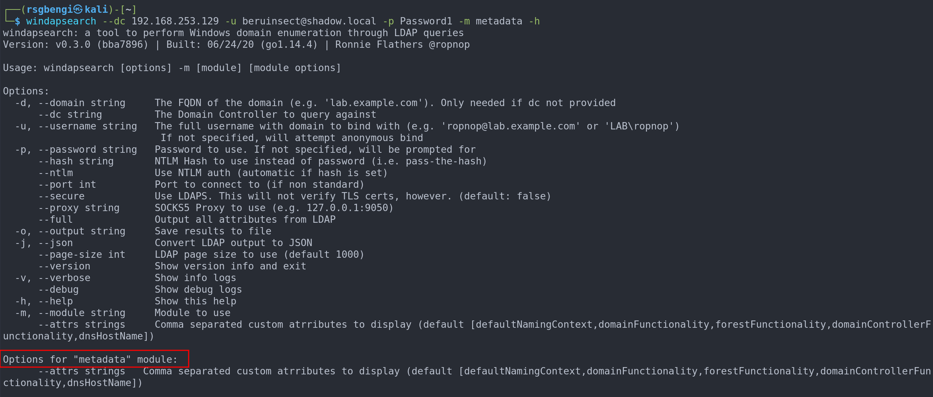
Task: Click the beruinsect@shadow.local username argument
Action: pos(309,21)
